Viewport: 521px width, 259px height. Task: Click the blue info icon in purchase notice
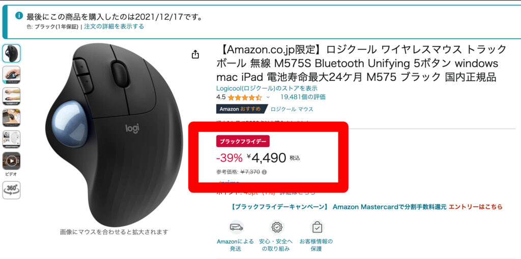(20, 16)
